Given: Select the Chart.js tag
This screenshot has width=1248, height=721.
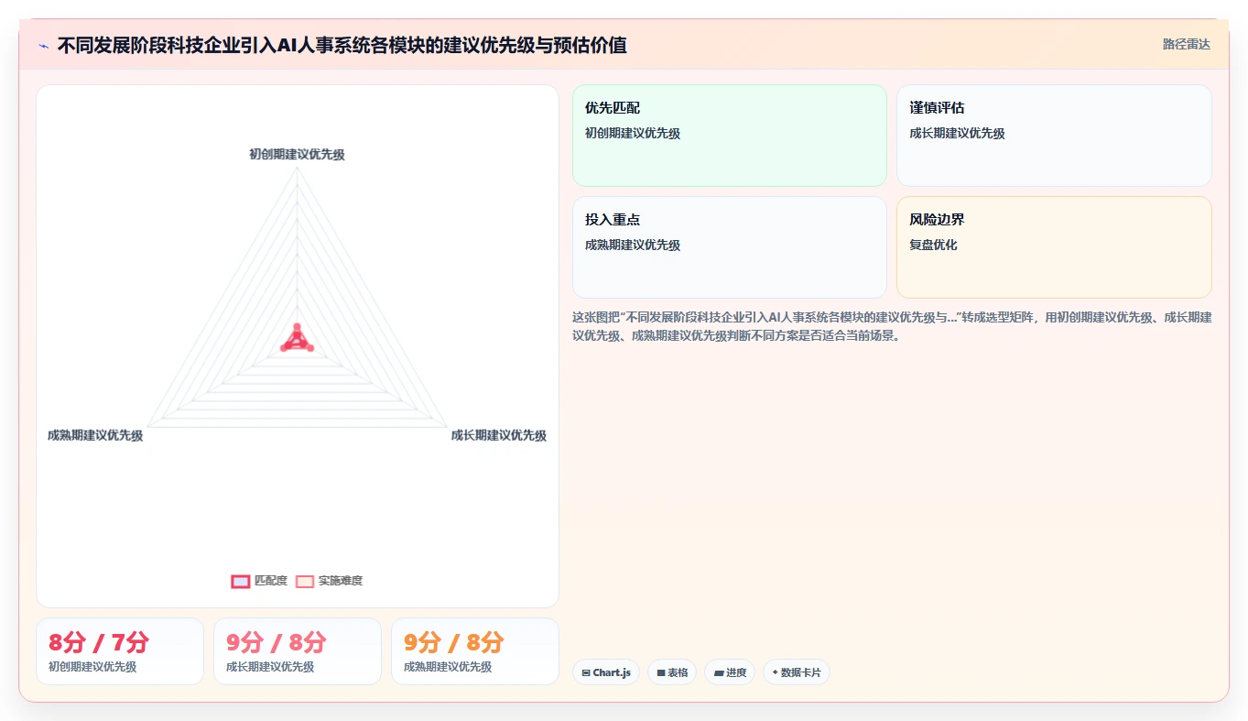Looking at the screenshot, I should (x=606, y=672).
